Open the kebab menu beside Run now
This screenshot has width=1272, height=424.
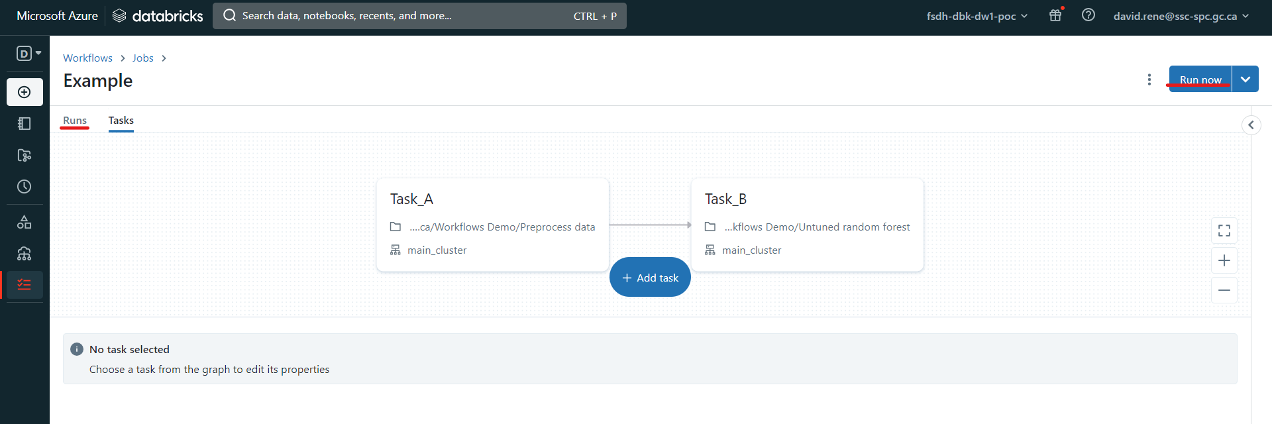1149,79
